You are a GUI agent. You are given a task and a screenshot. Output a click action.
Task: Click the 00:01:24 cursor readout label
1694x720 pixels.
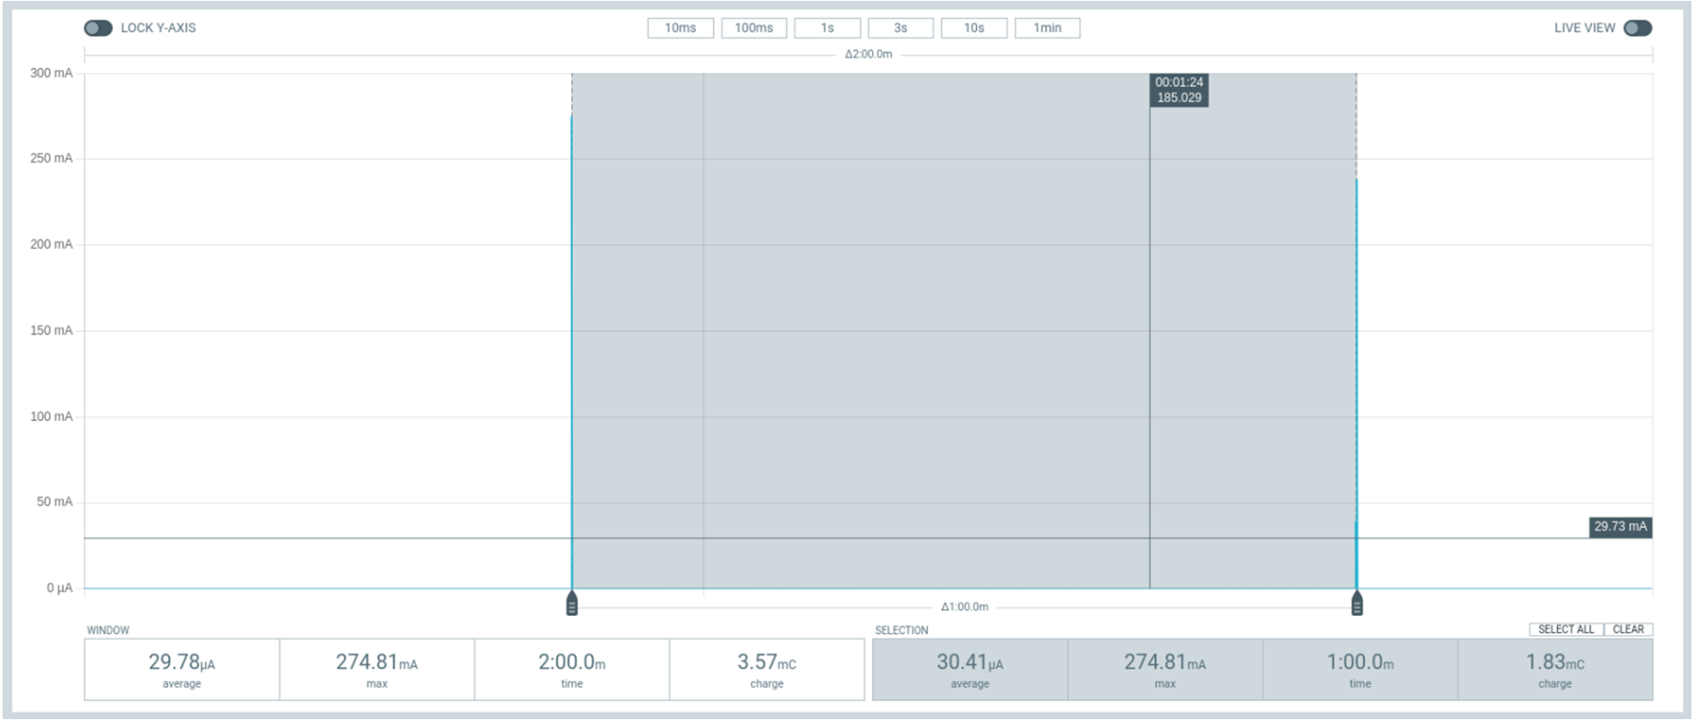coord(1179,90)
